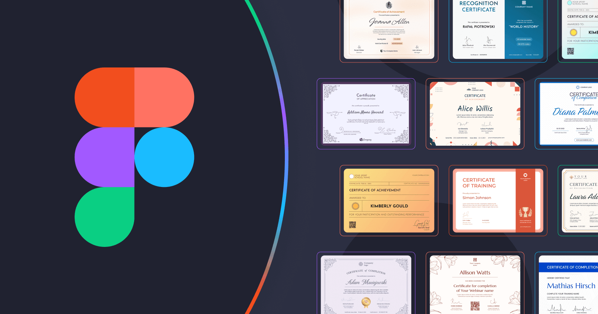Open the Certificate of Training Simon Johnson

[498, 201]
